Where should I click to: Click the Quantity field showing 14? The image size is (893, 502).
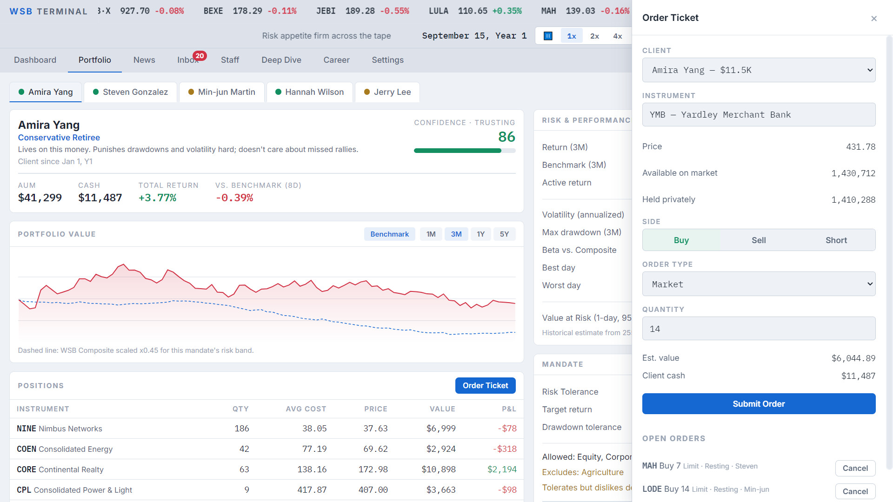(x=759, y=329)
